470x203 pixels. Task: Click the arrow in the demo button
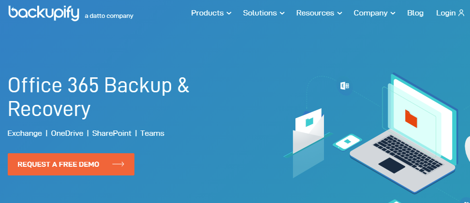(x=118, y=164)
